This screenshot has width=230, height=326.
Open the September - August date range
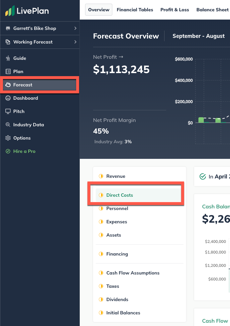click(x=199, y=36)
